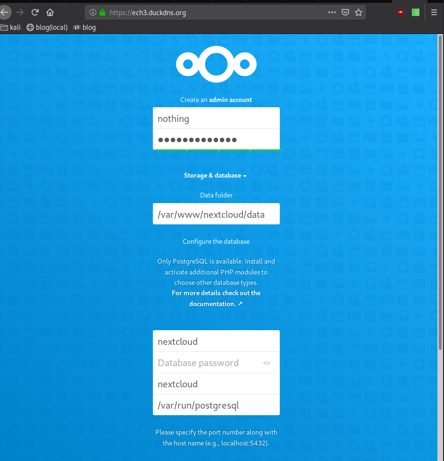The height and width of the screenshot is (461, 444).
Task: Click the page vertical scrollbar
Action: (x=440, y=193)
